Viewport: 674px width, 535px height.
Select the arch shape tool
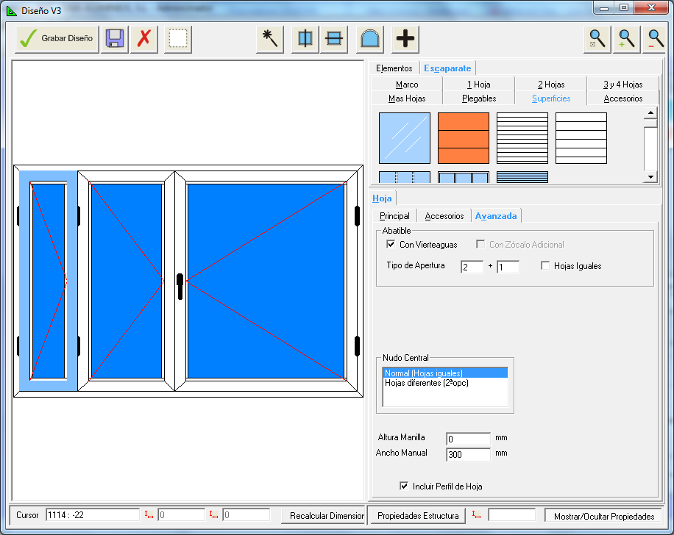370,39
